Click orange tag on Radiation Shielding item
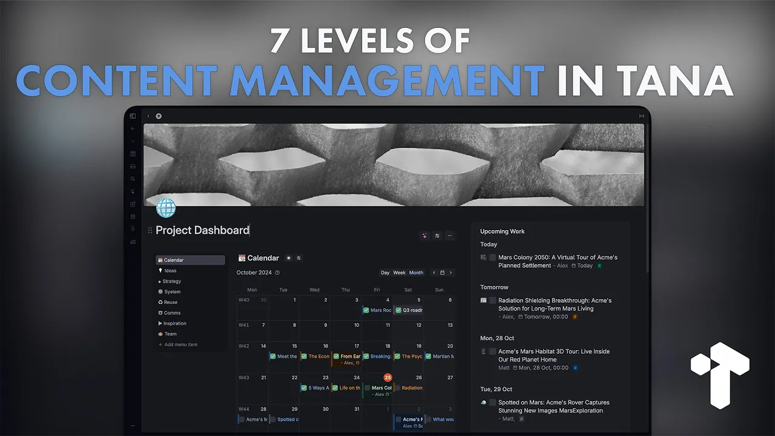775x436 pixels. pos(575,316)
